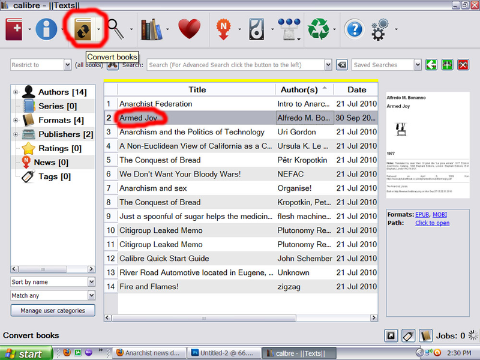Screen dimensions: 480x360
Task: Click the green recycle Remove books icon
Action: tap(319, 29)
